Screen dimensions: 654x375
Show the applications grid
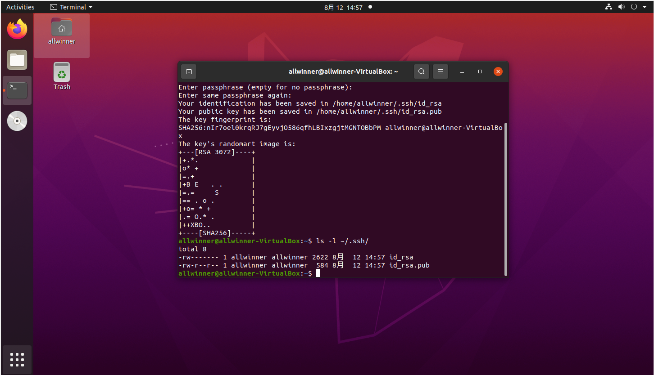click(17, 360)
